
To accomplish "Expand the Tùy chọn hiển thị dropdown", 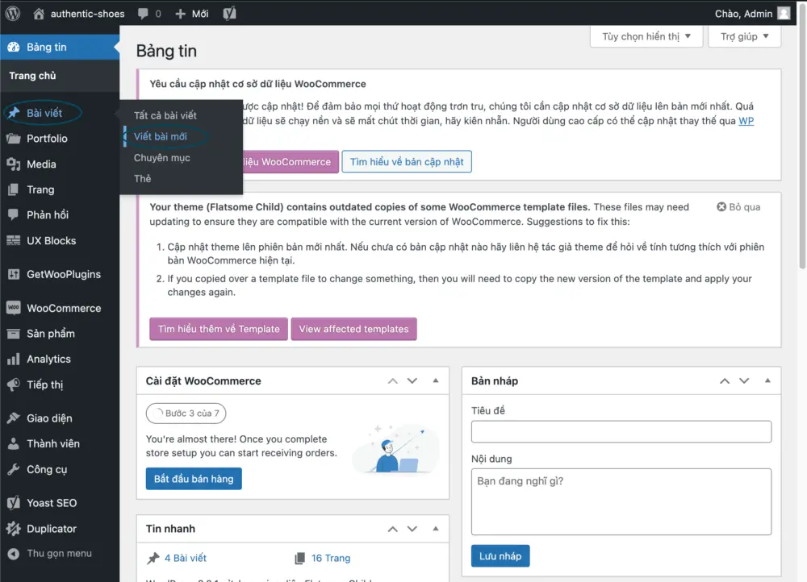I will point(646,36).
